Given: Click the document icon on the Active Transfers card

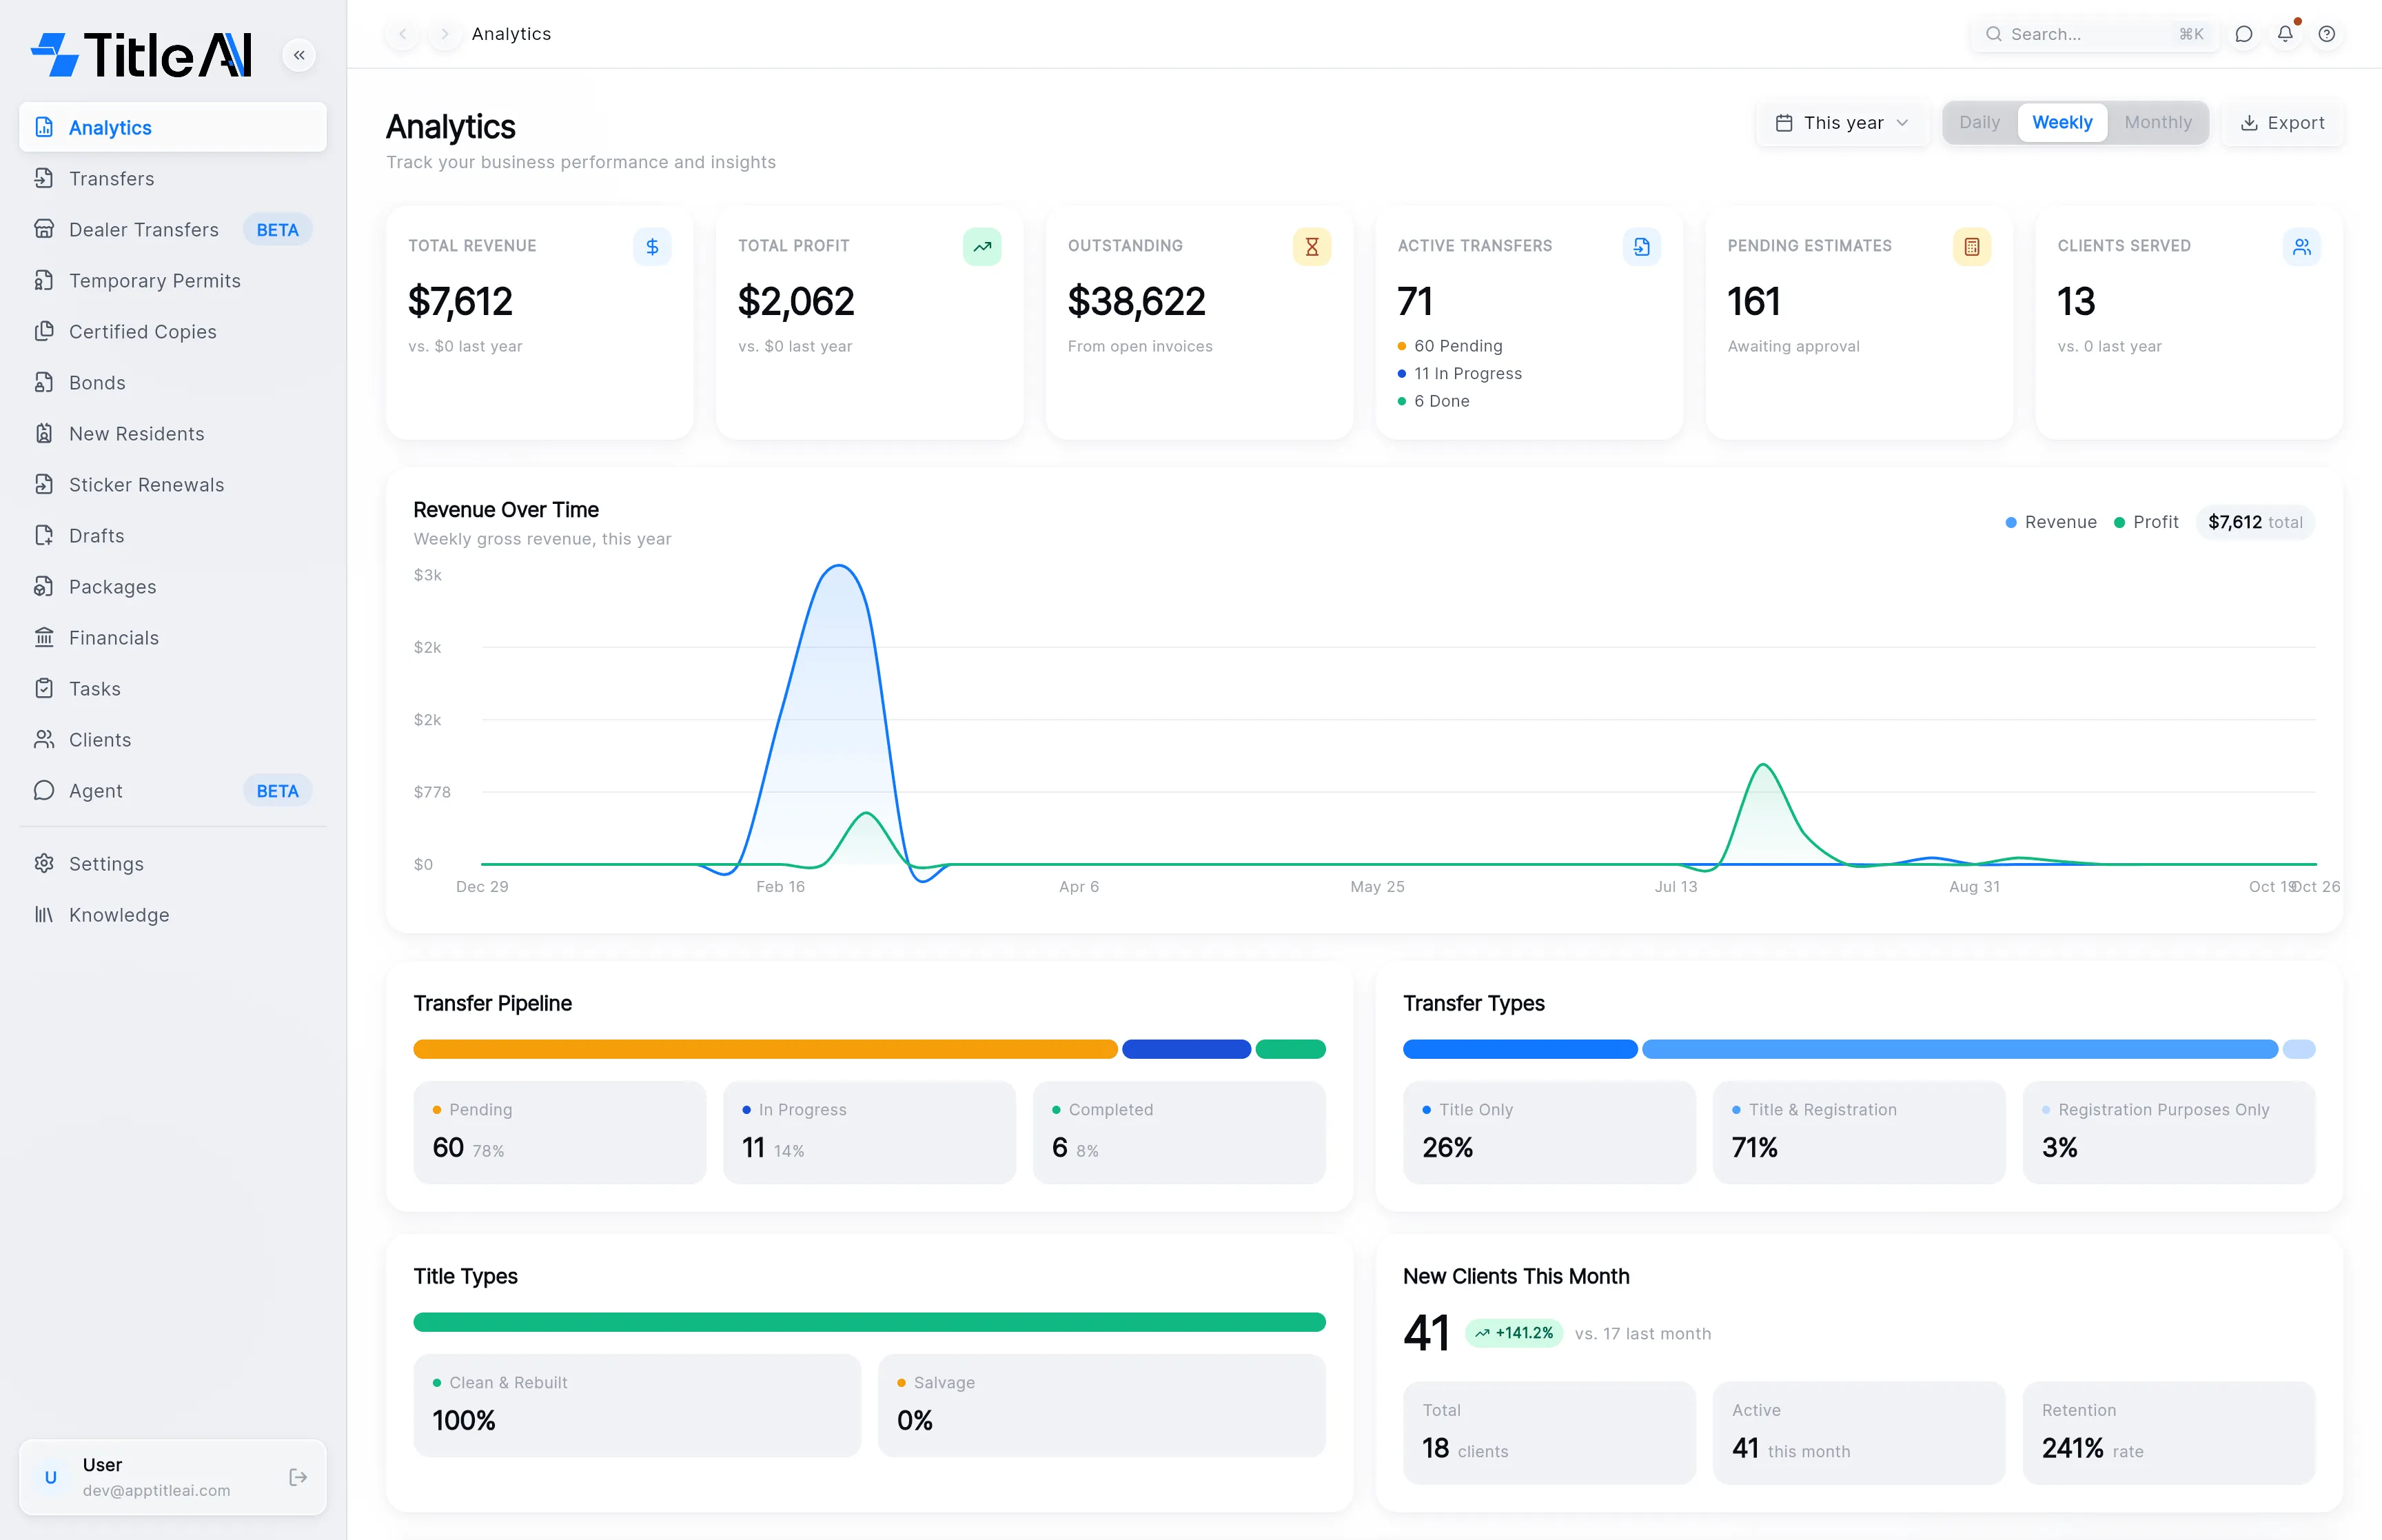Looking at the screenshot, I should click(1641, 246).
